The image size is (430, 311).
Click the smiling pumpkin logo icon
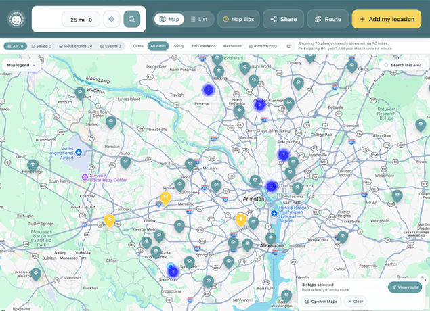tap(16, 19)
